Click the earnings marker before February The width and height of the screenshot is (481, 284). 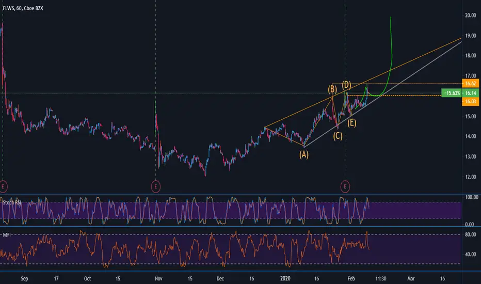coord(345,186)
